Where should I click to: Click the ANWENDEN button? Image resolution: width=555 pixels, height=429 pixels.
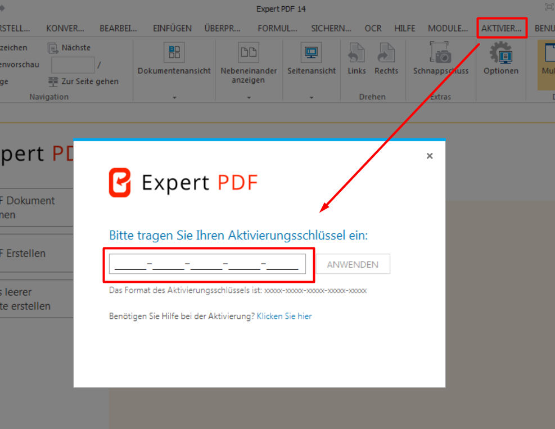(353, 264)
